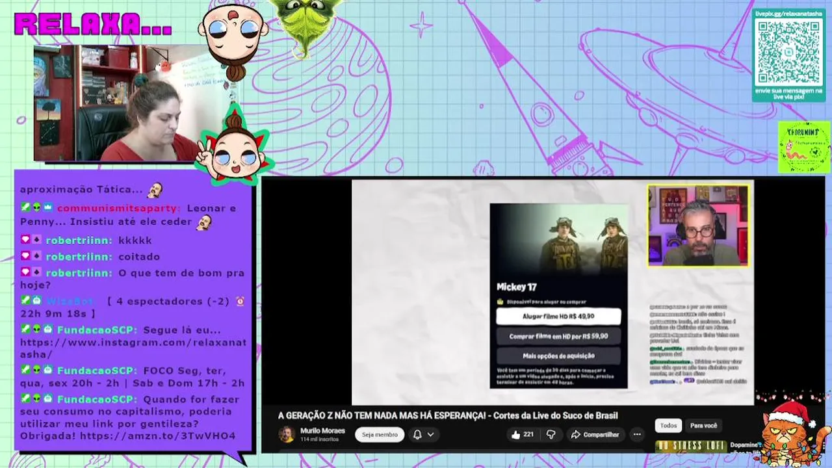The width and height of the screenshot is (832, 468).
Task: Click the No Stress Lofi recommended thumbnail
Action: (x=690, y=446)
